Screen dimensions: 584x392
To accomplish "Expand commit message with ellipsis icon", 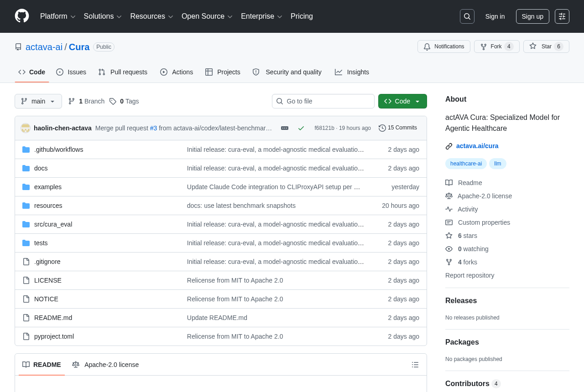I will [x=285, y=128].
